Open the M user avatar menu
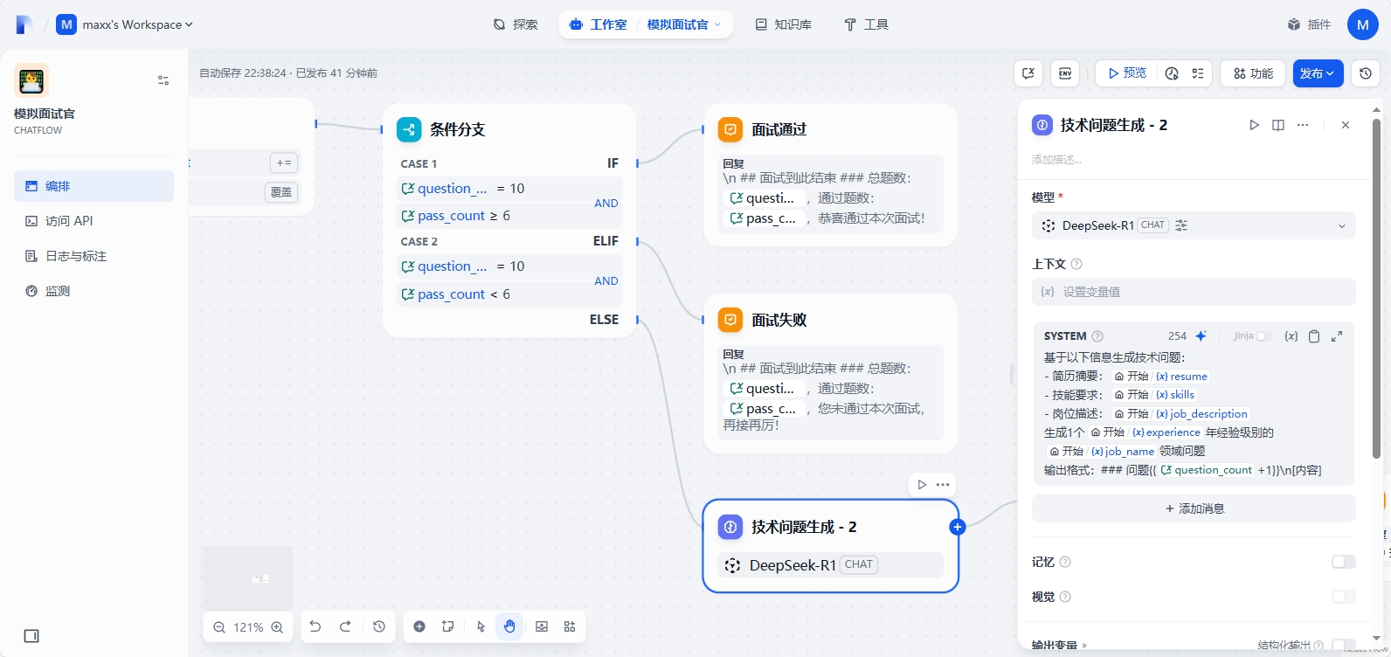This screenshot has width=1391, height=657. [1363, 24]
